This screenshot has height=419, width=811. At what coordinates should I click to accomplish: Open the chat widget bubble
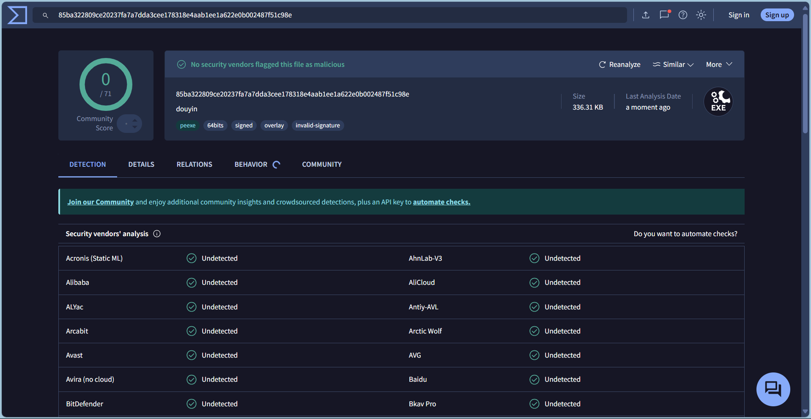[773, 389]
